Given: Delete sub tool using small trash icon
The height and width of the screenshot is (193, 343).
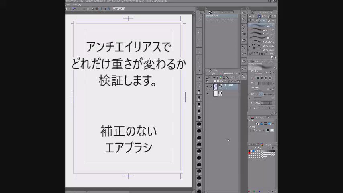Looking at the screenshot, I should point(275,57).
